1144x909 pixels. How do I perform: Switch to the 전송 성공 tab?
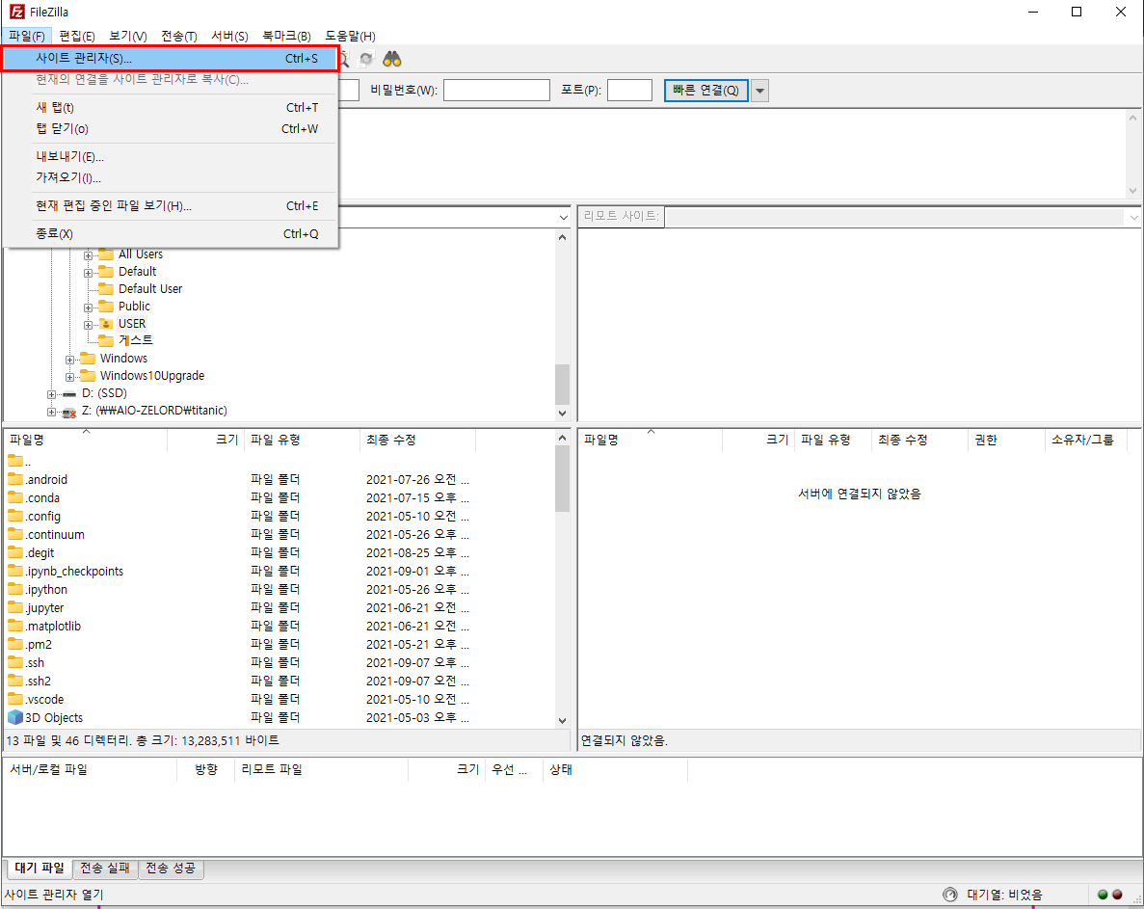[171, 869]
